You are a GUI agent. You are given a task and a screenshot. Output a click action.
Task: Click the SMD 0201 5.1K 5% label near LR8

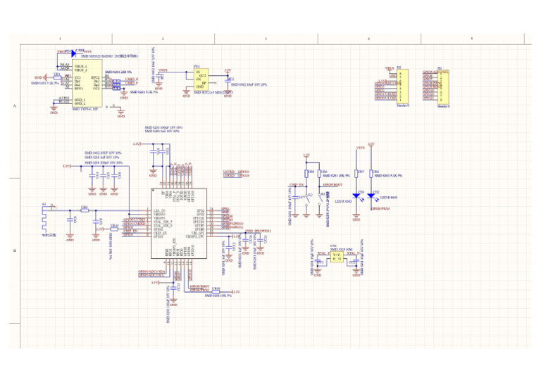389,176
